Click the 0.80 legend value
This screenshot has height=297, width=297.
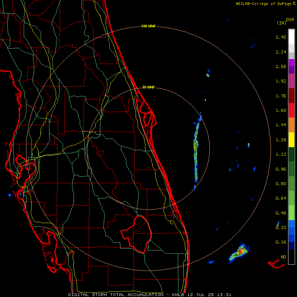[281, 184]
